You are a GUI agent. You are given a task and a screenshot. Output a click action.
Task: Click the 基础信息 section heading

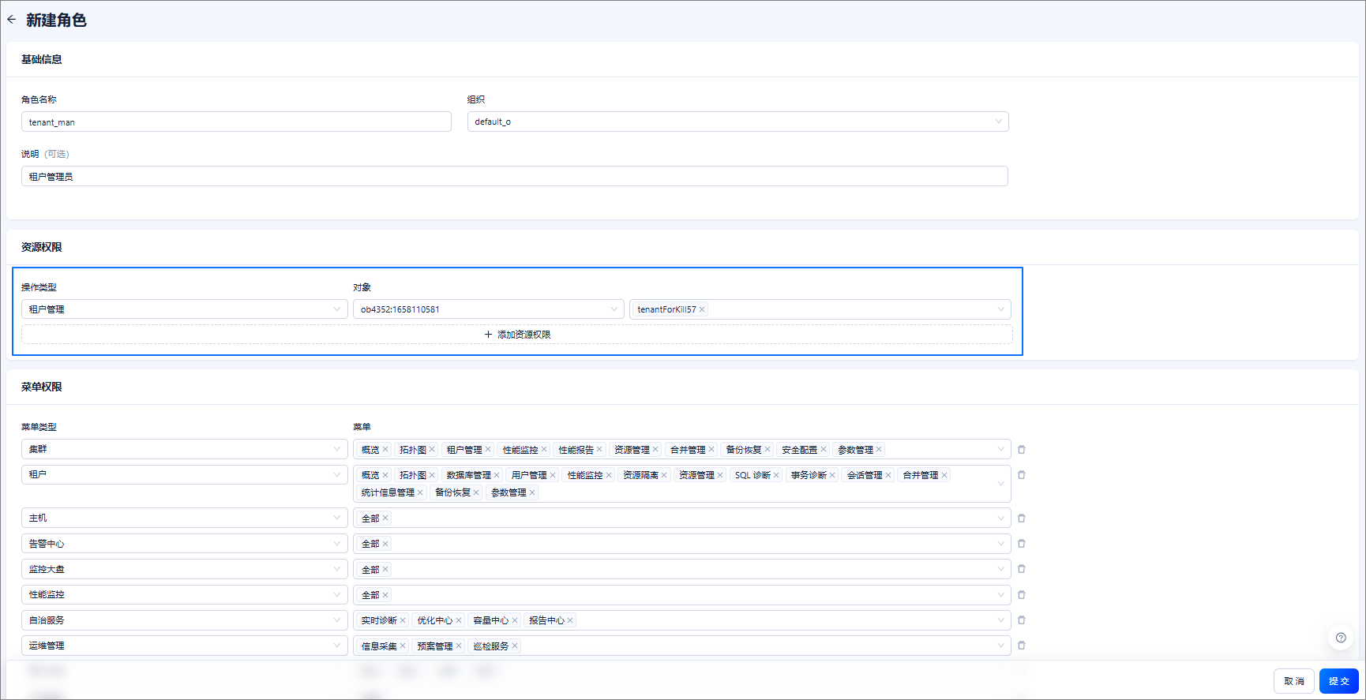[x=41, y=59]
